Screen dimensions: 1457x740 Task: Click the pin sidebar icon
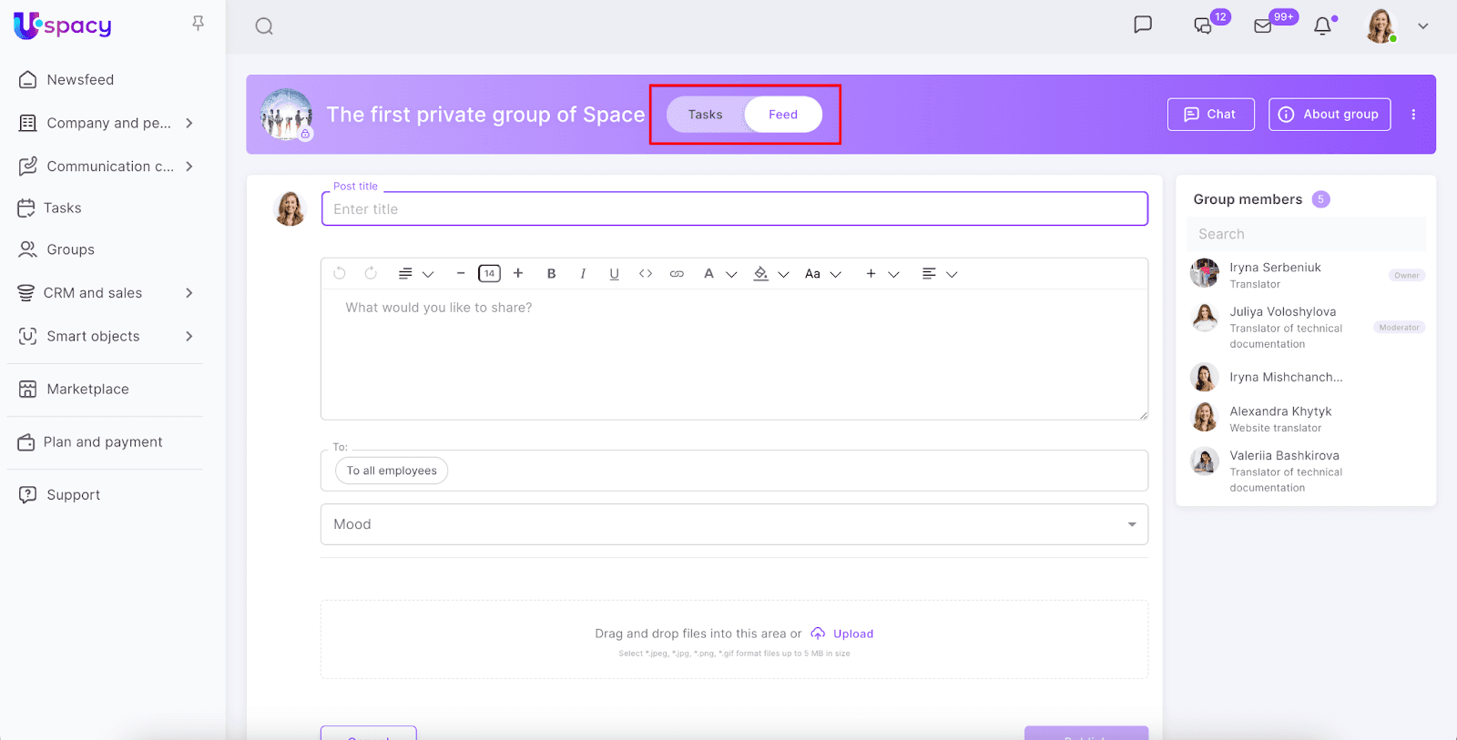pyautogui.click(x=198, y=24)
